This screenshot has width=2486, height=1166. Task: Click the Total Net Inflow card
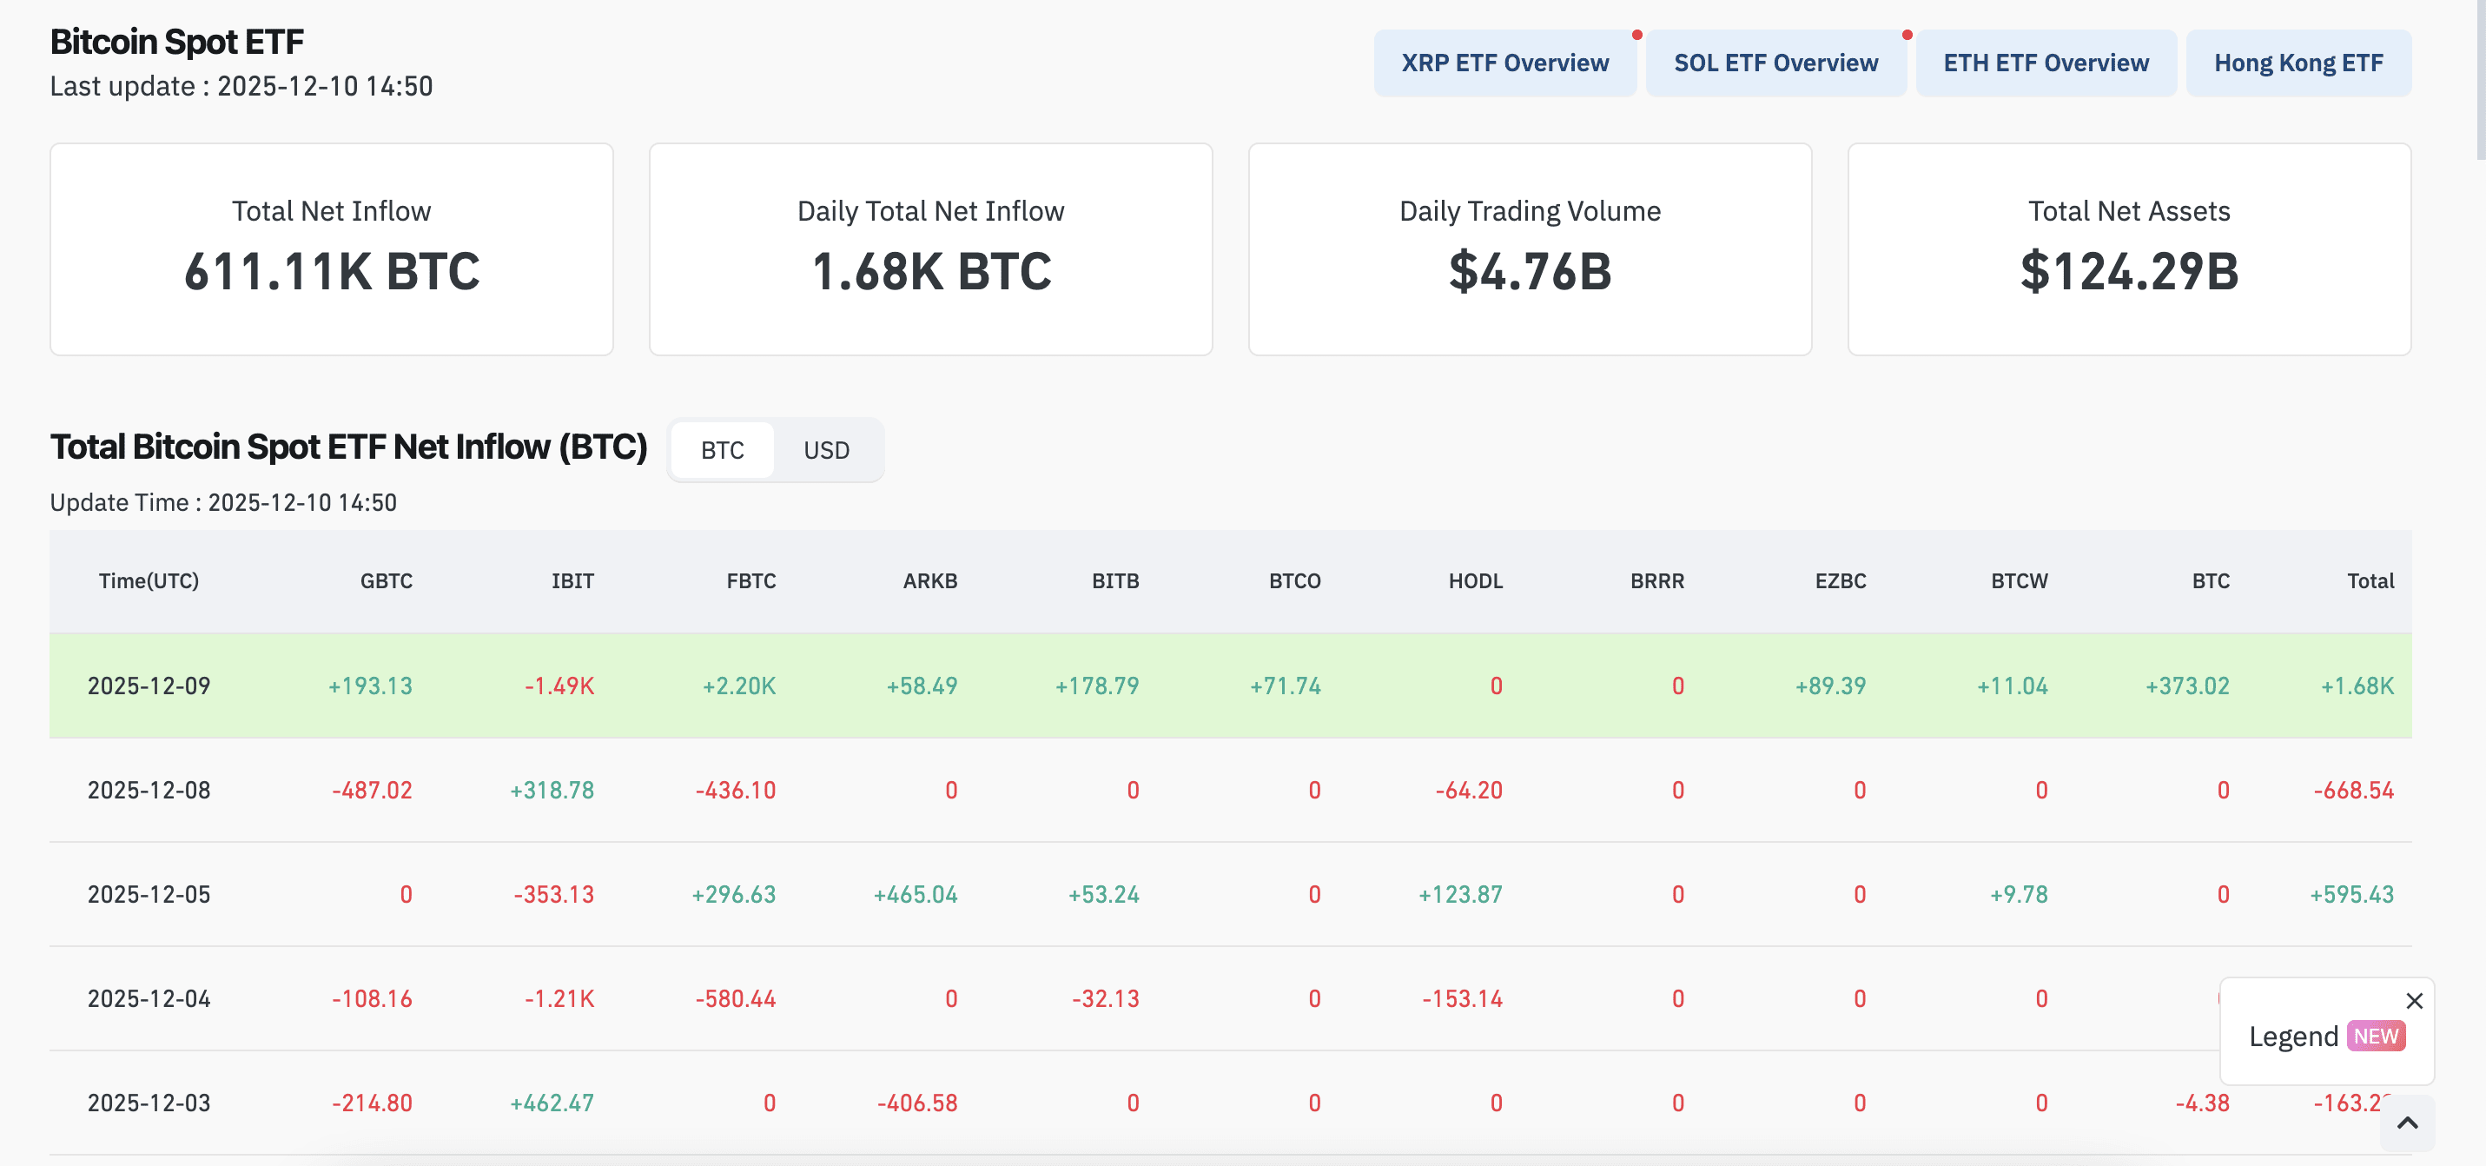coord(331,249)
